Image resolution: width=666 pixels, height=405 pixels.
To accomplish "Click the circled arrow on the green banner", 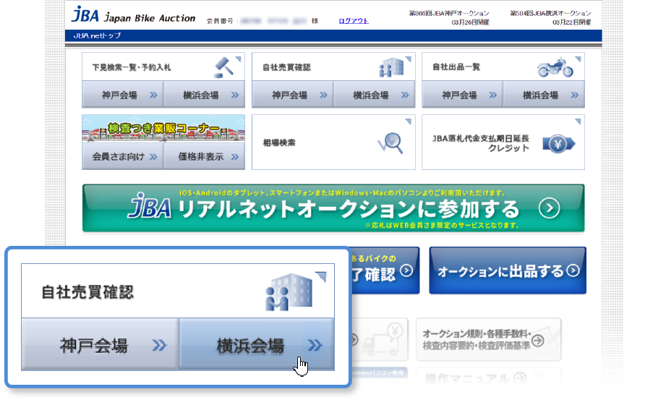I will tap(549, 208).
